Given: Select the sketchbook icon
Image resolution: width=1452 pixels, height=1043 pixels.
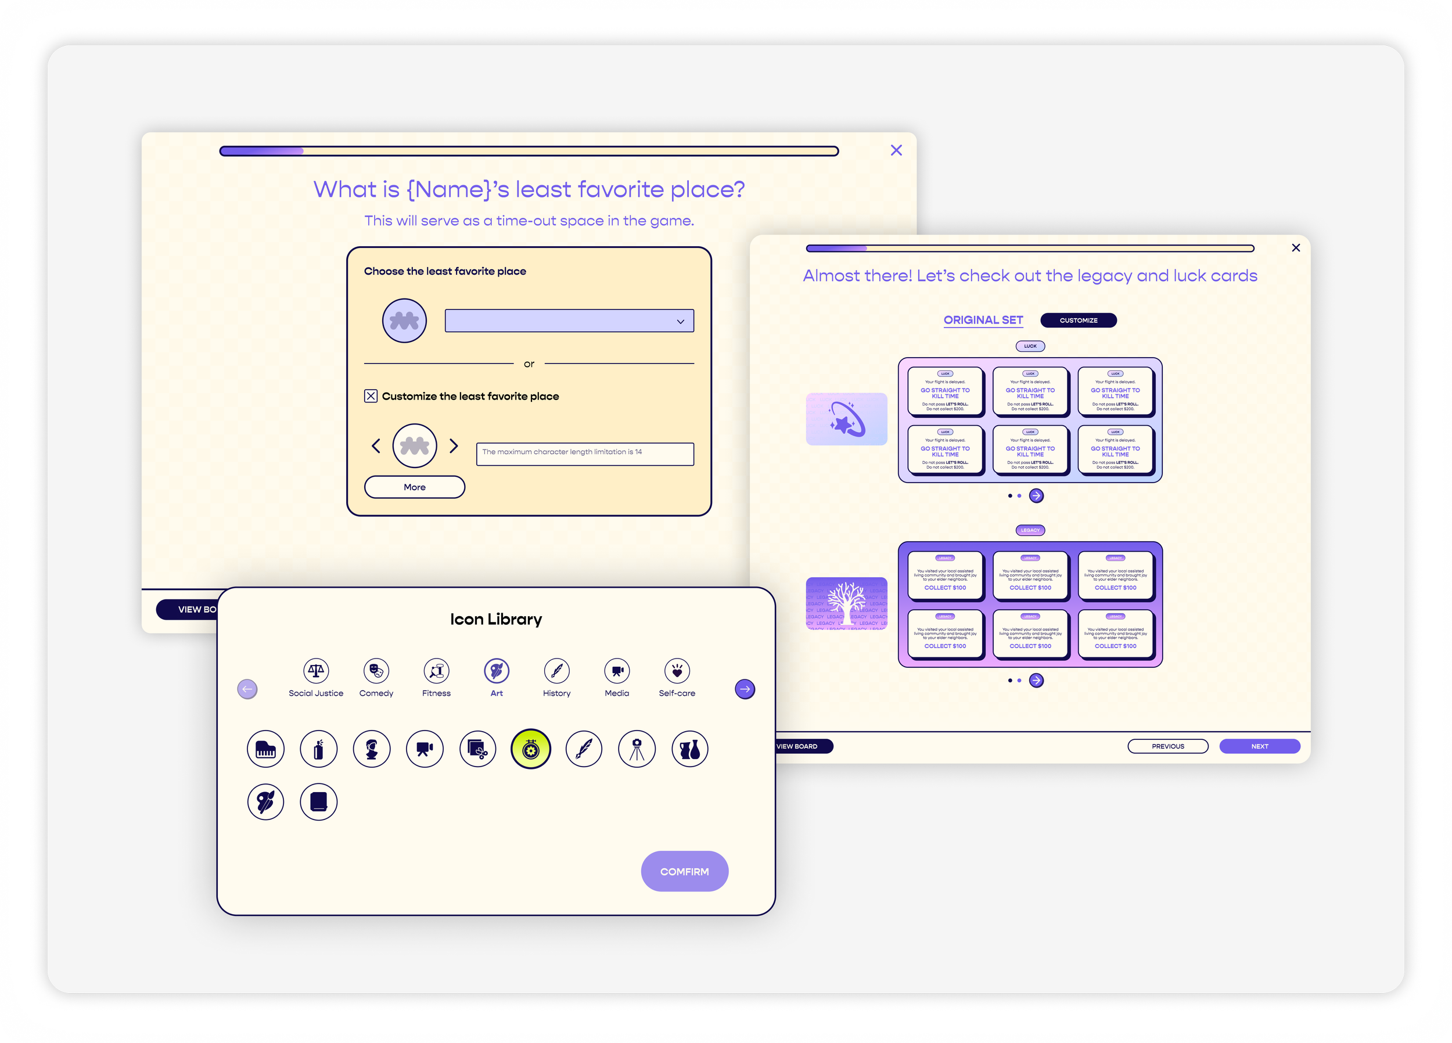Looking at the screenshot, I should point(318,801).
